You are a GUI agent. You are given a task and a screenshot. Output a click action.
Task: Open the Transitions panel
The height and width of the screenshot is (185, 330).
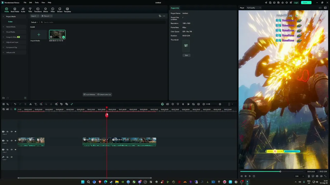[38, 10]
